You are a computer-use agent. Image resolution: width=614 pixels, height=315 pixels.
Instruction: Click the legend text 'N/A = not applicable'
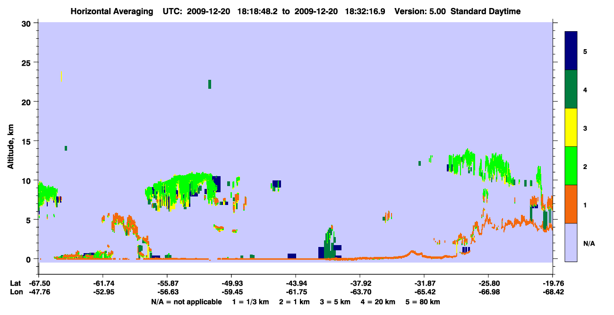click(187, 302)
